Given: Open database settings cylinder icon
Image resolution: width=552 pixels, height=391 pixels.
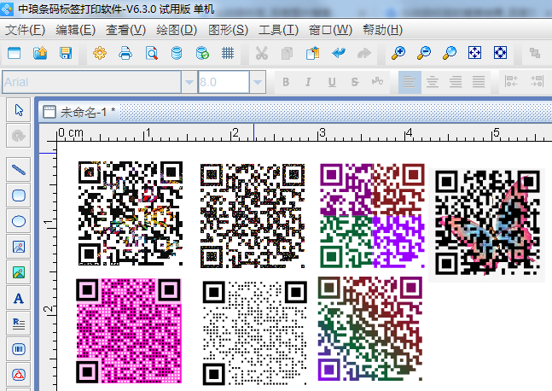Looking at the screenshot, I should [177, 53].
